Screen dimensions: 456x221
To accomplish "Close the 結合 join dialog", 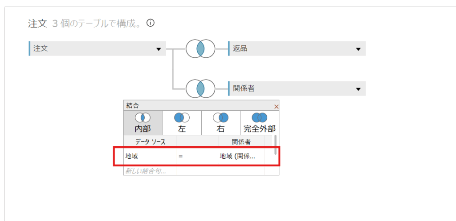I will click(276, 107).
